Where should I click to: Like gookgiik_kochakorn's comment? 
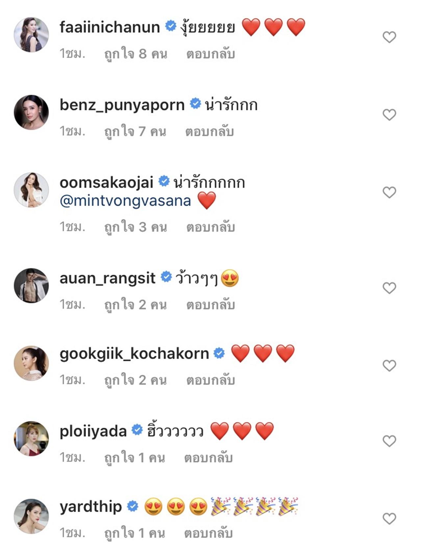(x=389, y=365)
